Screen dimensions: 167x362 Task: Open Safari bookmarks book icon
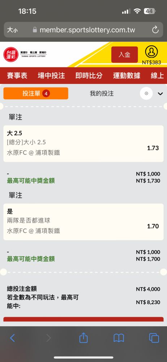pos(119,338)
